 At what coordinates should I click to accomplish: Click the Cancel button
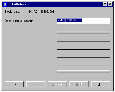(x=36, y=84)
